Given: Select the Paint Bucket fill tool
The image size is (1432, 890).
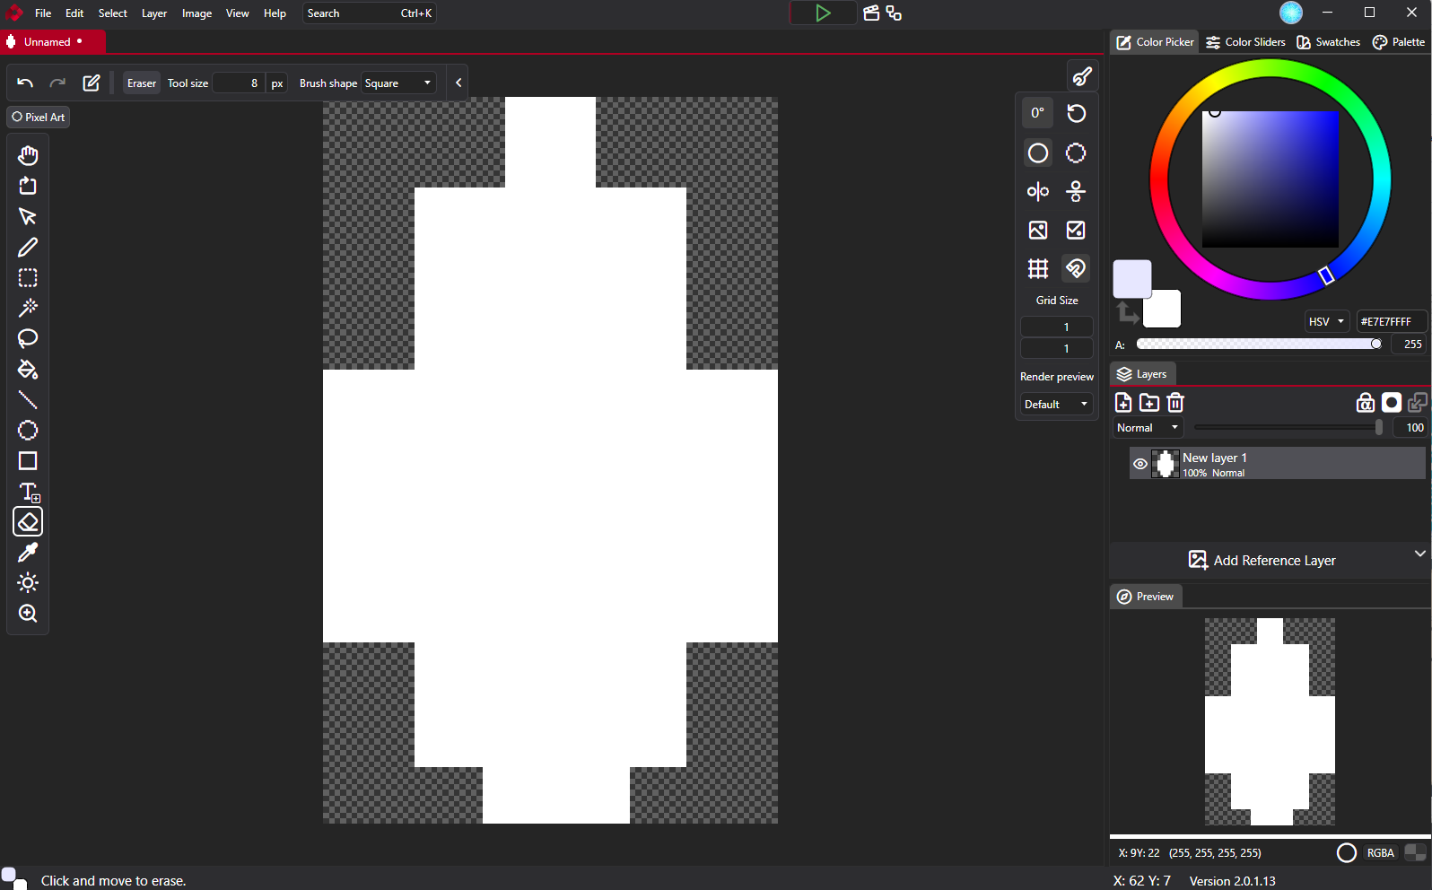Looking at the screenshot, I should click(28, 370).
